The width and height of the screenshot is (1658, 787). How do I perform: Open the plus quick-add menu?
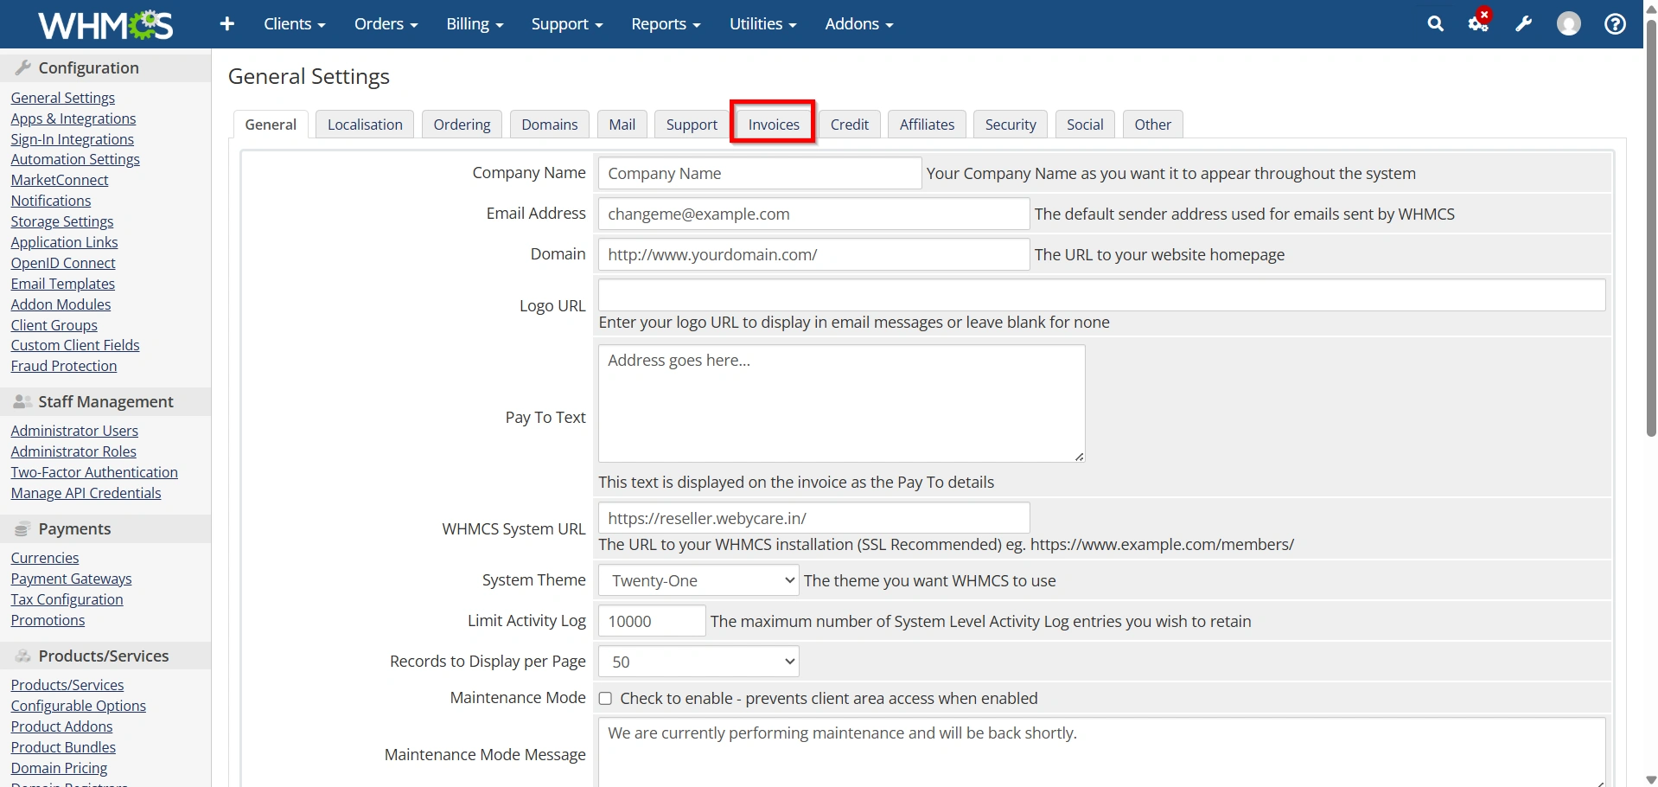[227, 24]
